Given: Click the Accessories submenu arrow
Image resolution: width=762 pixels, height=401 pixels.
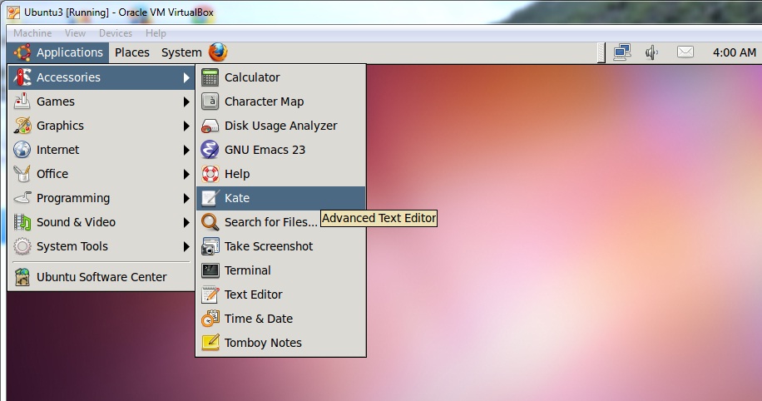Looking at the screenshot, I should (x=186, y=77).
